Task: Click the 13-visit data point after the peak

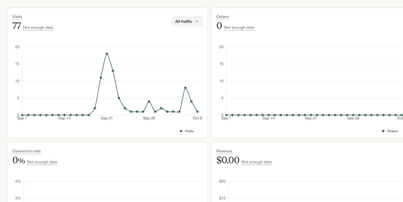Action: (113, 71)
